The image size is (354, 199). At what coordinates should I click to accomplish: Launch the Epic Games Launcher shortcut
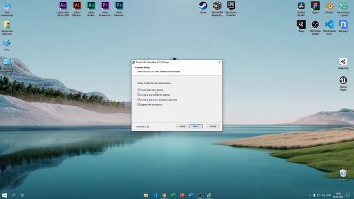(x=231, y=9)
